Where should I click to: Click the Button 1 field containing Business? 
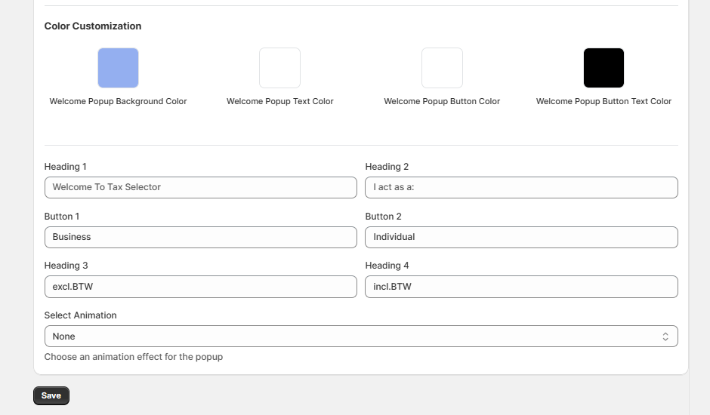[200, 237]
